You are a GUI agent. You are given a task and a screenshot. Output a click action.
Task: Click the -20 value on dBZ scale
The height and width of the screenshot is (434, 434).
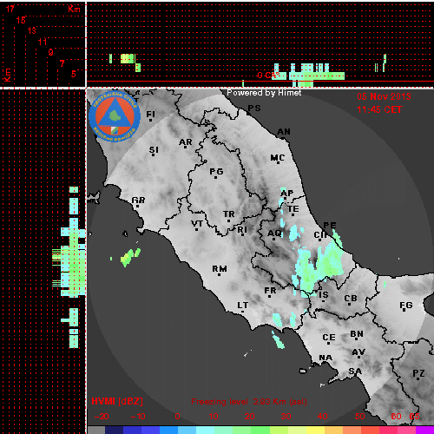102,417
